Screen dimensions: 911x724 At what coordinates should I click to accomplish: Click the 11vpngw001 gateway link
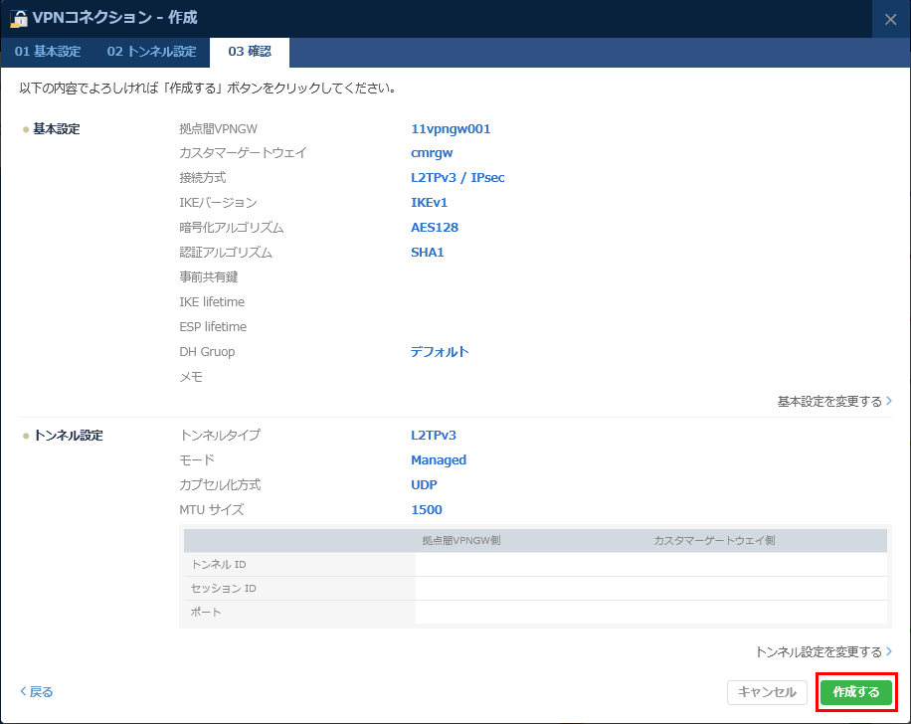(x=450, y=127)
